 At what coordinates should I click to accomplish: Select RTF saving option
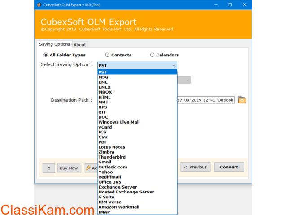(137, 112)
